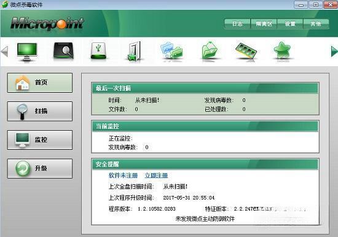
Task: Go to the 扫描 scan section
Action: [x=40, y=111]
